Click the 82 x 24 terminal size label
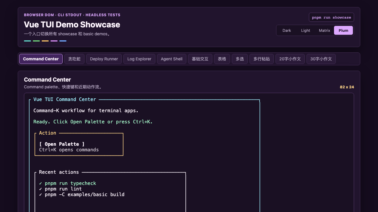 347,87
